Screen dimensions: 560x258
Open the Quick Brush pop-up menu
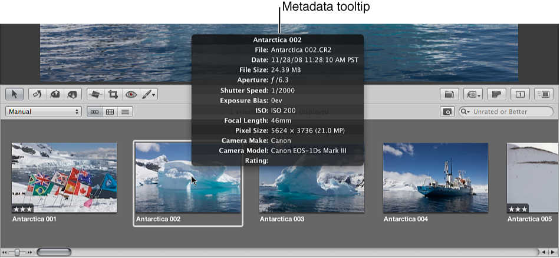click(x=149, y=94)
